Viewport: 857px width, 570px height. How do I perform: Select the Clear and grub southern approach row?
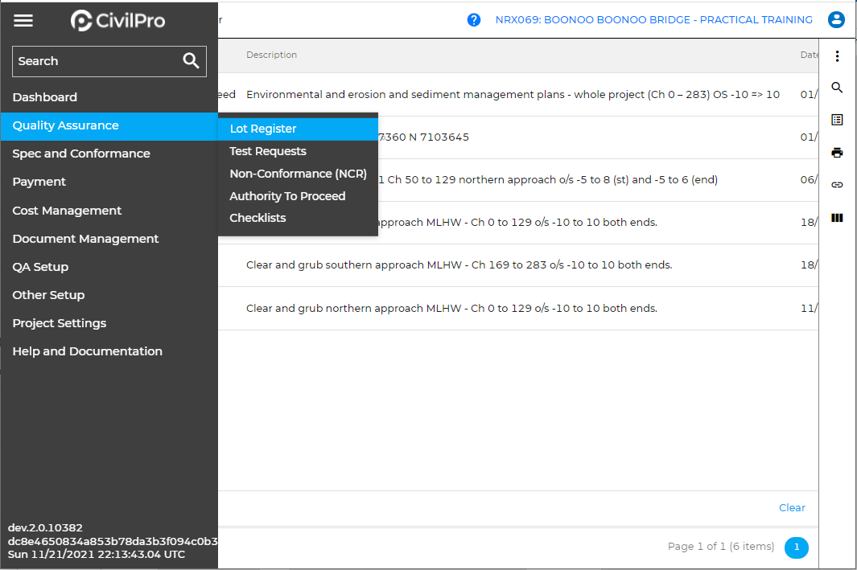coord(517,265)
